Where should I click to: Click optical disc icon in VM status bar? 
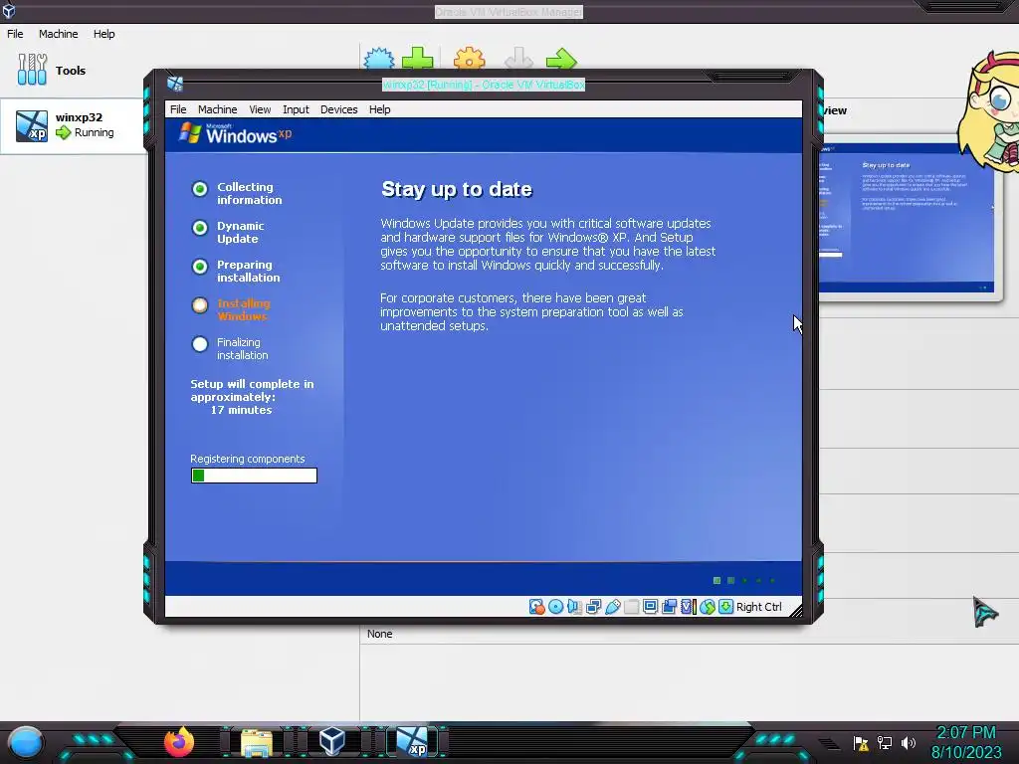click(x=555, y=607)
